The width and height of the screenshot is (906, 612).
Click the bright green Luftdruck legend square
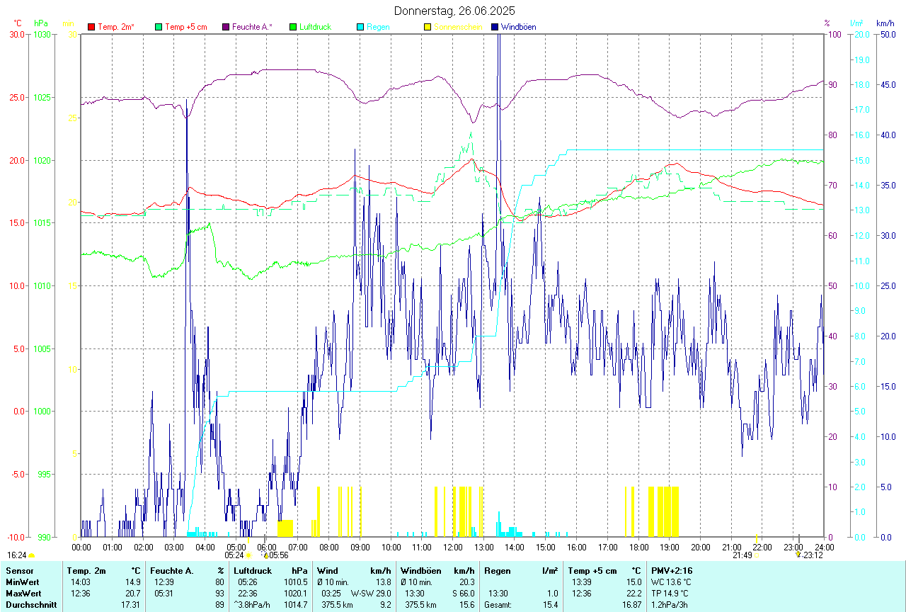pos(293,27)
